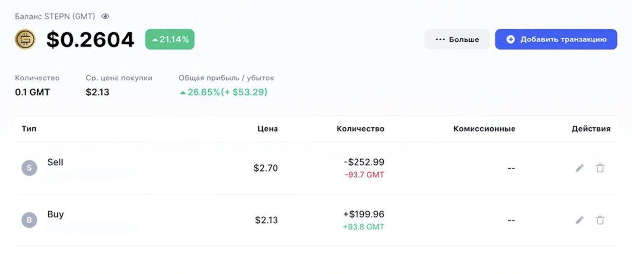
Task: Click the plus icon in Добавить транзакцию
Action: pos(511,39)
